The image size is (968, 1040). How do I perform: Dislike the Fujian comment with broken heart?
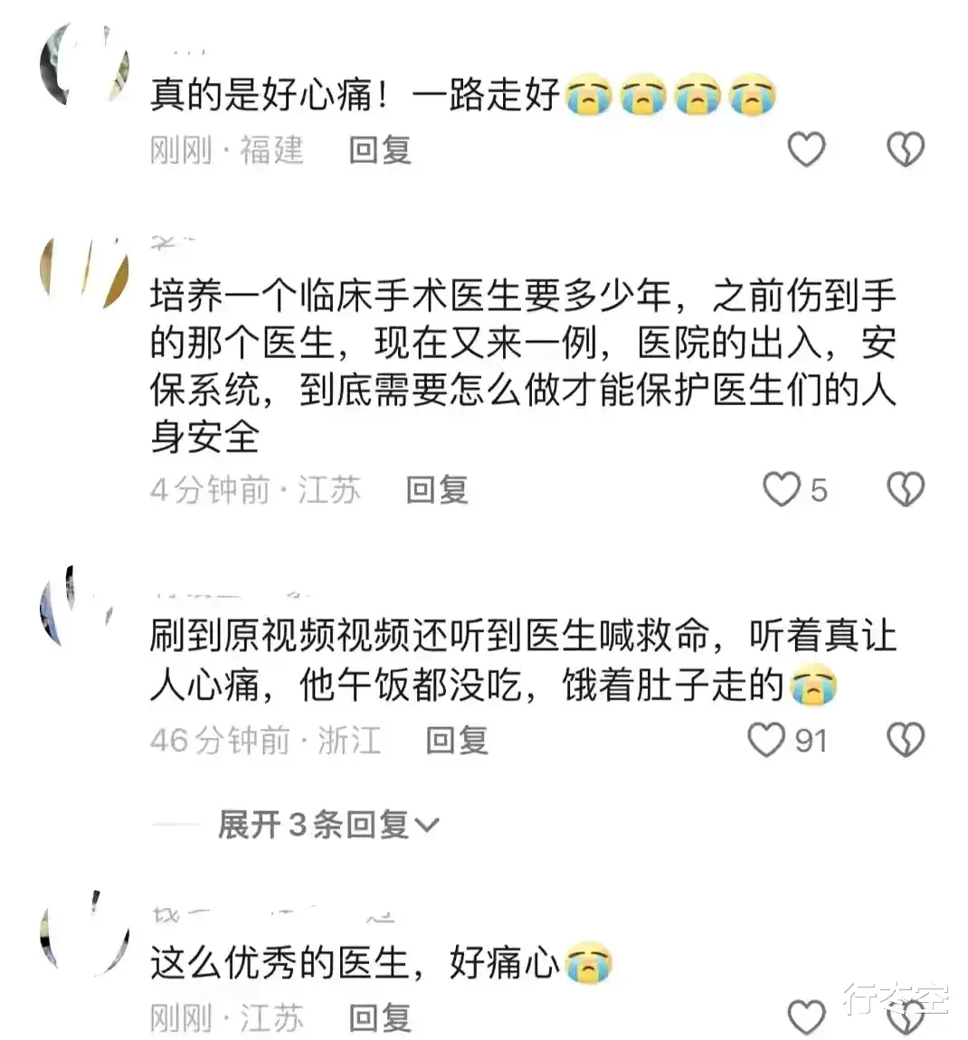pos(906,149)
